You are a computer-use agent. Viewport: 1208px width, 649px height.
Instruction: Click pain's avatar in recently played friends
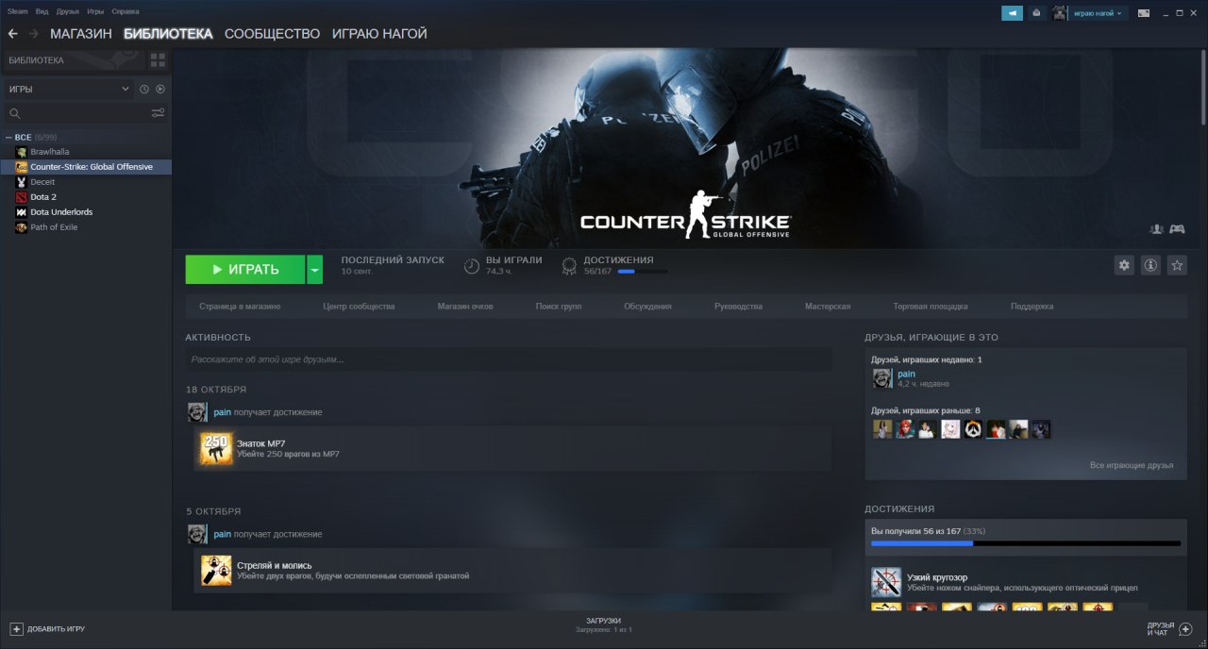pyautogui.click(x=881, y=378)
